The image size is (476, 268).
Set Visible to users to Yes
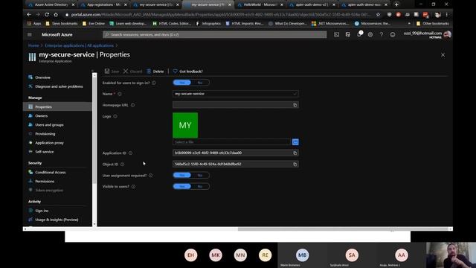click(x=181, y=187)
